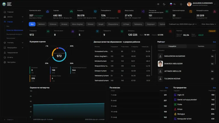Switch to the Учащийся tab in Рейтинг
Screen dimensions: 219x123
[x=172, y=46]
